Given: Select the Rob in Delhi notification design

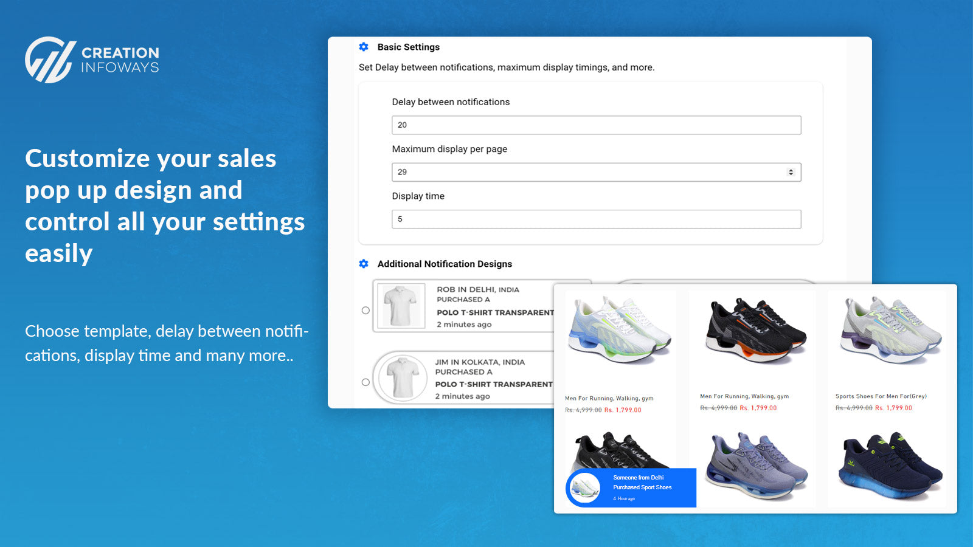Looking at the screenshot, I should click(365, 310).
